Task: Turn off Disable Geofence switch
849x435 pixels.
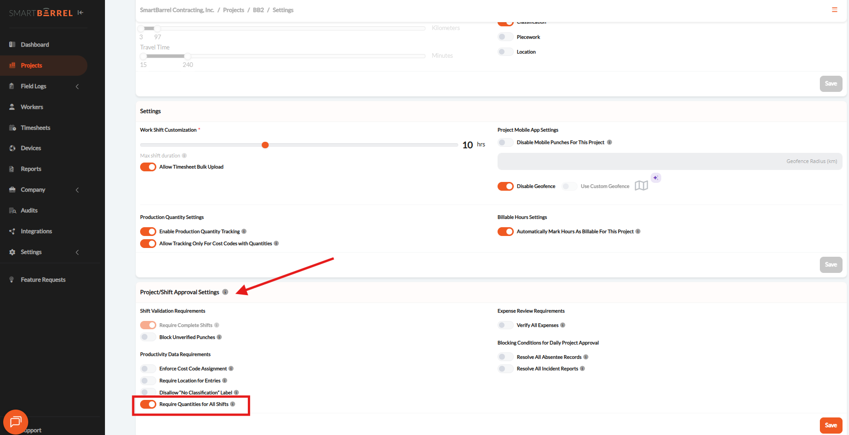Action: pyautogui.click(x=505, y=186)
